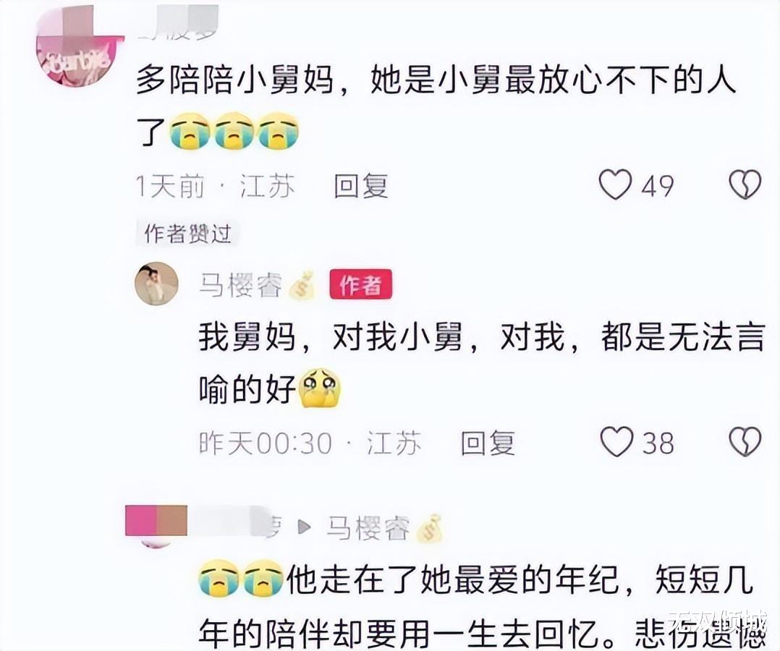The width and height of the screenshot is (780, 651).
Task: Tap the 昨天00:30 · 江苏 timestamp
Action: [310, 443]
